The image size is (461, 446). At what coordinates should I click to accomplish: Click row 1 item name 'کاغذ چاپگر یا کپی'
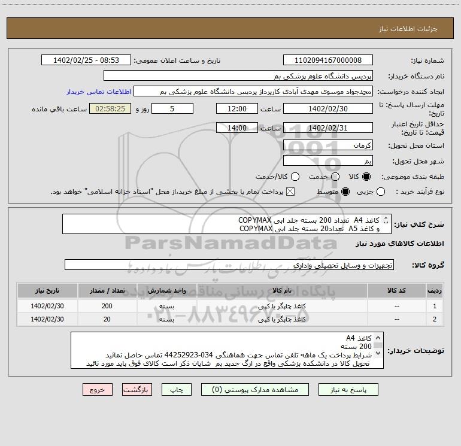282,306
